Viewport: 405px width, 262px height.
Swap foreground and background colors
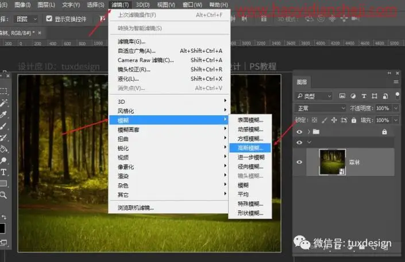pyautogui.click(x=4, y=217)
